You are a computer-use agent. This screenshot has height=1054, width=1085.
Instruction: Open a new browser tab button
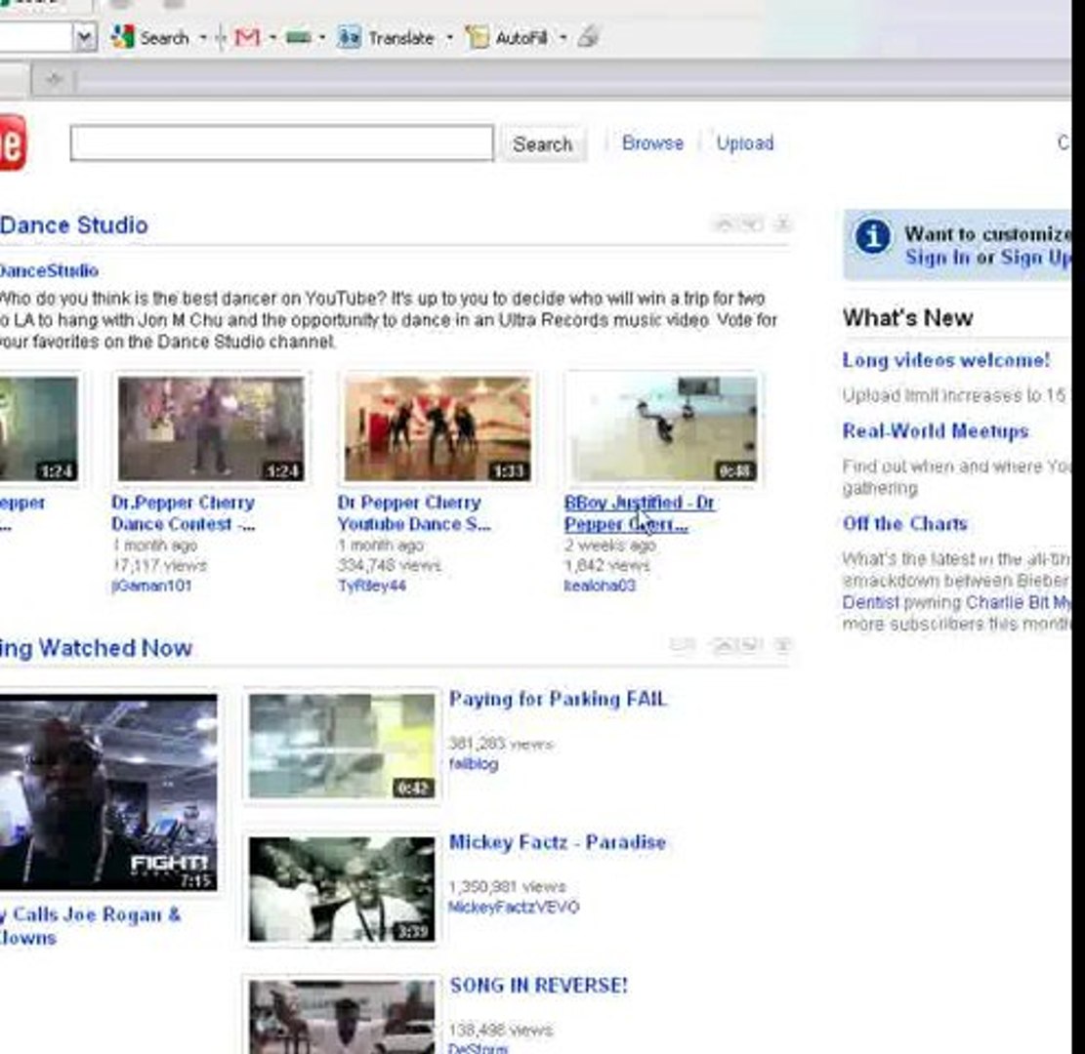[54, 80]
